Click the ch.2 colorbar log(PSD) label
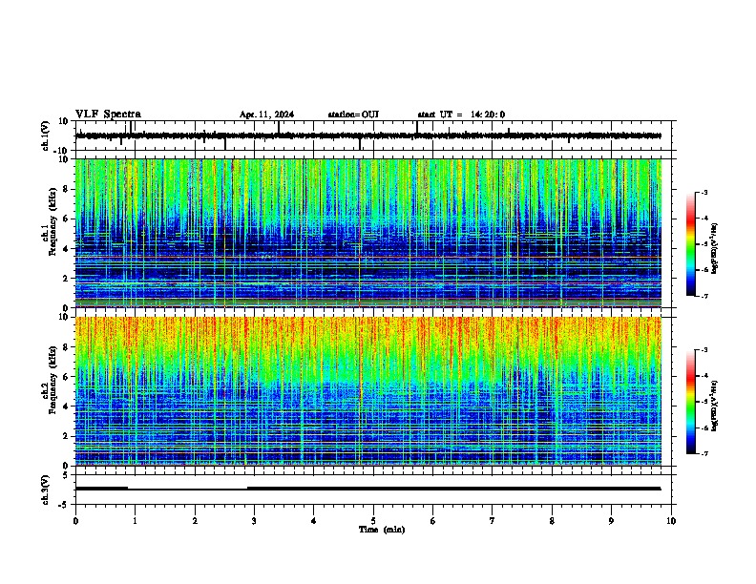 pos(715,406)
